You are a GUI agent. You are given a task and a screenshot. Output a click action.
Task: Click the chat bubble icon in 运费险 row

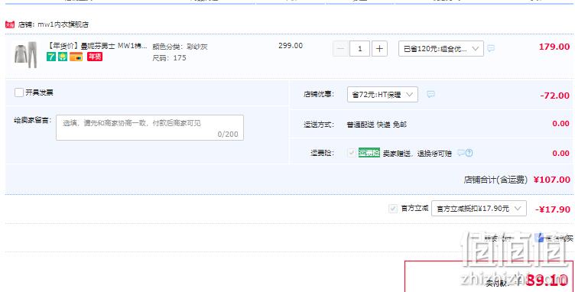pyautogui.click(x=461, y=153)
